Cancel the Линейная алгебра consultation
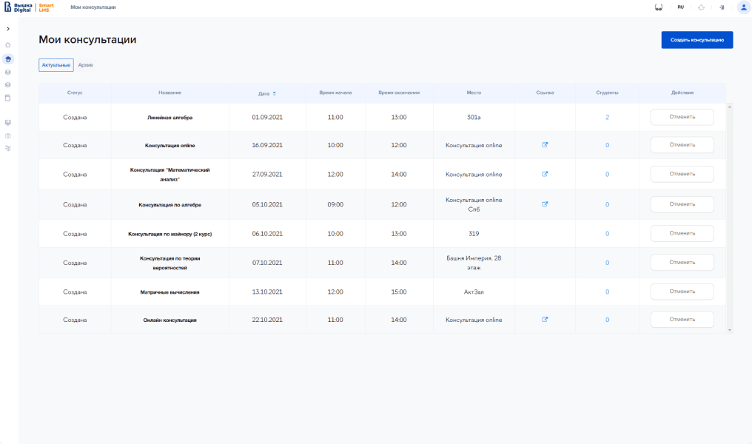752x444 pixels. coord(682,117)
